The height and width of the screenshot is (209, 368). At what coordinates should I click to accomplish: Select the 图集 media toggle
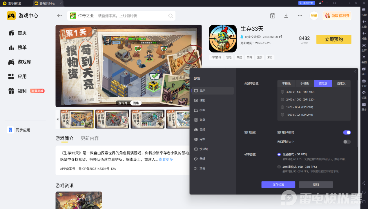pos(136,103)
